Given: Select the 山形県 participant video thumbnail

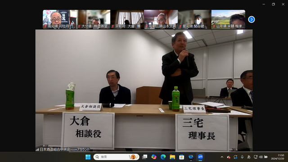Looking at the screenshot, I should click(228, 19).
